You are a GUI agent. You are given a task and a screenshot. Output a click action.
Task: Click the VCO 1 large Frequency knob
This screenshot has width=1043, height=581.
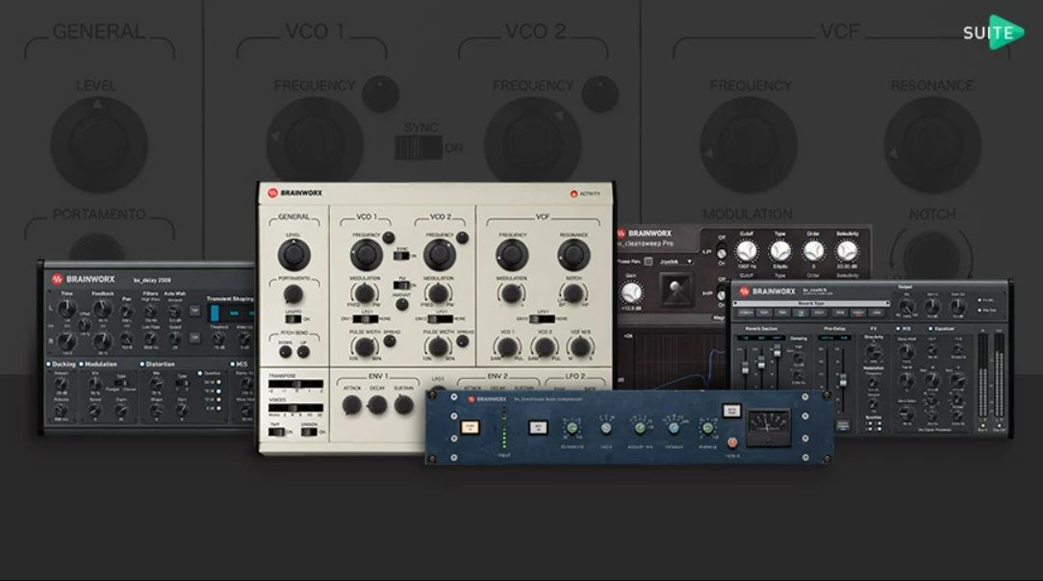[x=367, y=255]
